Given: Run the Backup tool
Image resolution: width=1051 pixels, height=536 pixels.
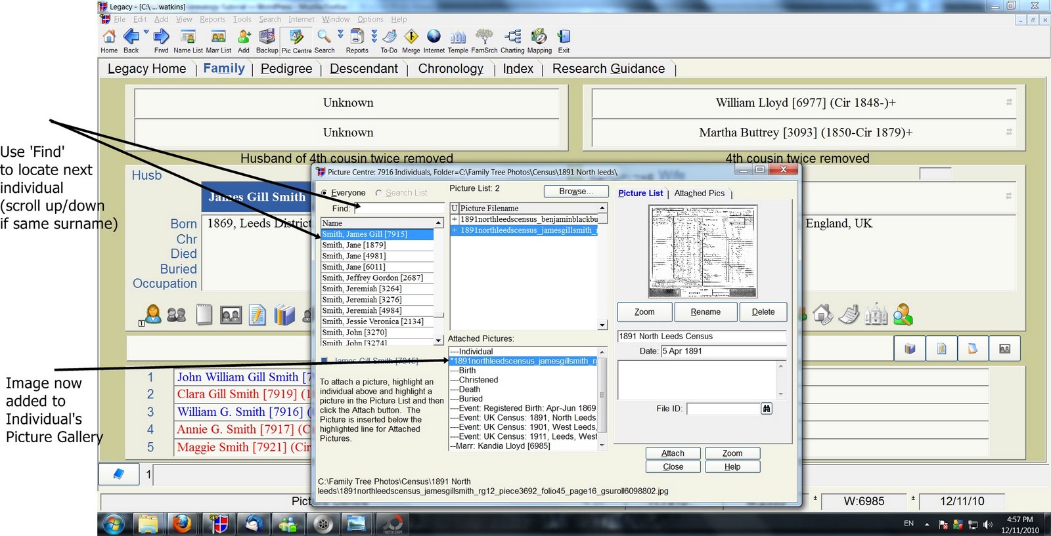Looking at the screenshot, I should coord(267,41).
